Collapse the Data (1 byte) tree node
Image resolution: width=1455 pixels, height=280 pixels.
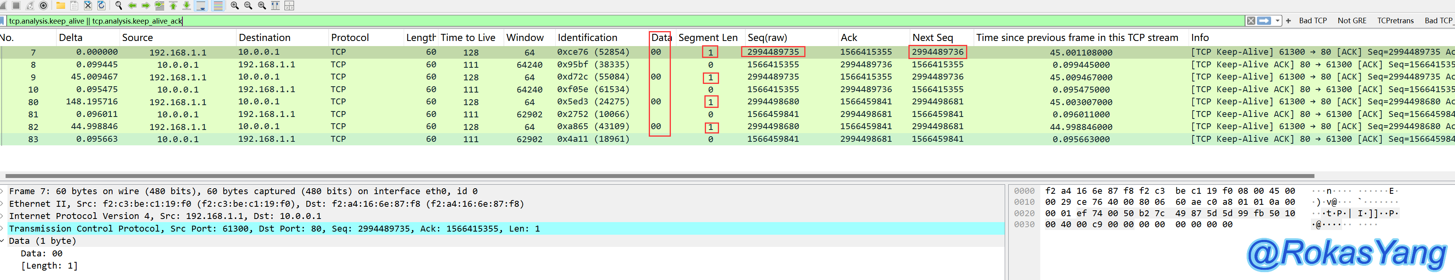(3, 241)
